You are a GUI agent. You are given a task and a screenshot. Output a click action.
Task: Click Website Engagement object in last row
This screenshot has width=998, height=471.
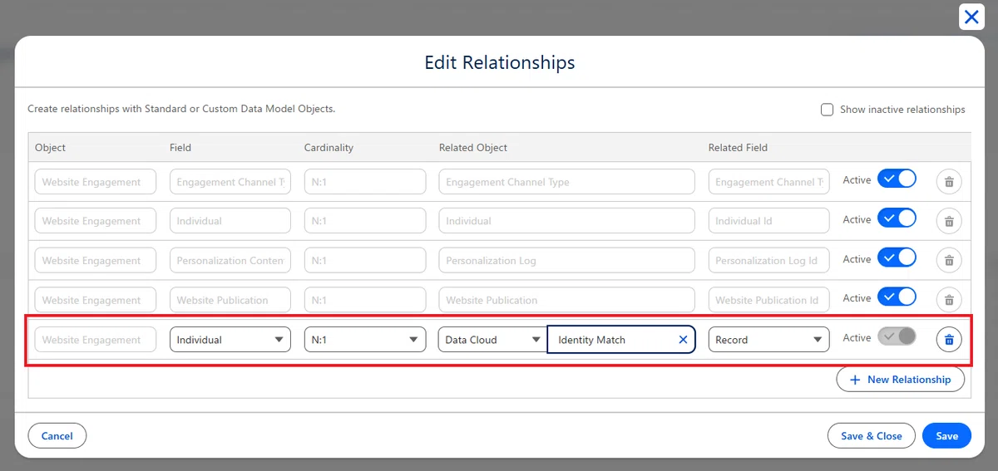coord(96,340)
